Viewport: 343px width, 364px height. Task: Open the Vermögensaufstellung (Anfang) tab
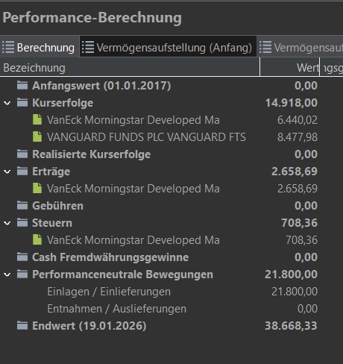(x=168, y=47)
